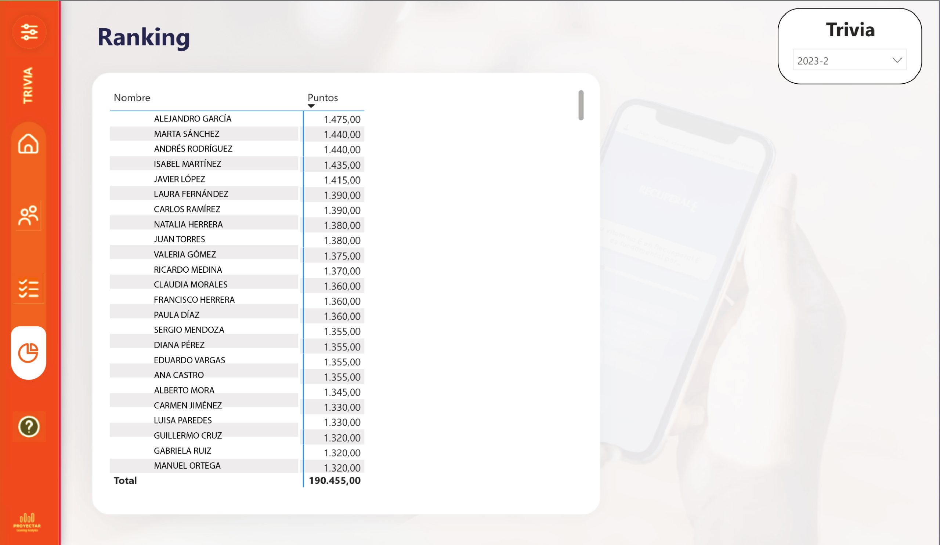
Task: Open the checklist questions icon
Action: pos(28,288)
